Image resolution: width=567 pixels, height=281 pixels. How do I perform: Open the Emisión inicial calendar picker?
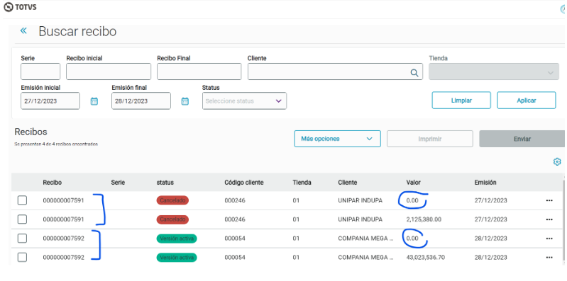pyautogui.click(x=94, y=101)
